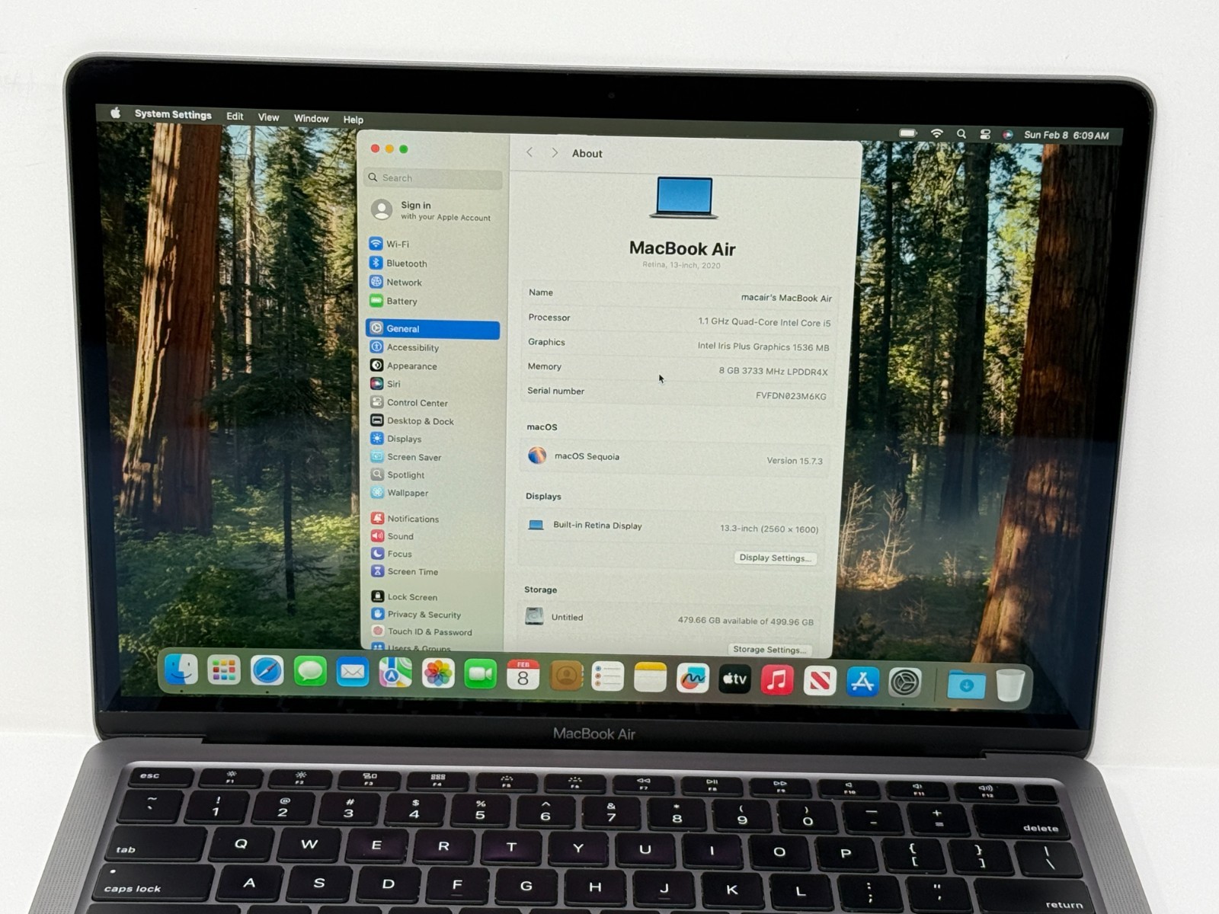Select Touch ID & Password in the sidebar
The height and width of the screenshot is (914, 1219).
click(x=433, y=631)
